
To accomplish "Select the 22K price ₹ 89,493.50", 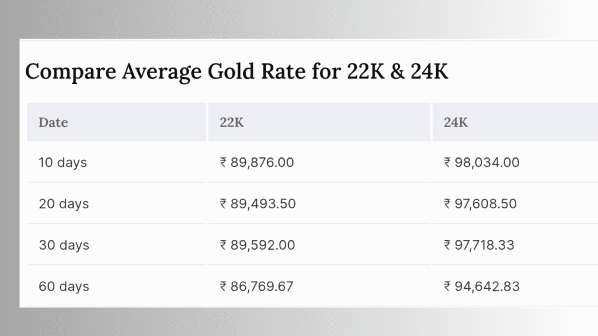I will click(258, 204).
